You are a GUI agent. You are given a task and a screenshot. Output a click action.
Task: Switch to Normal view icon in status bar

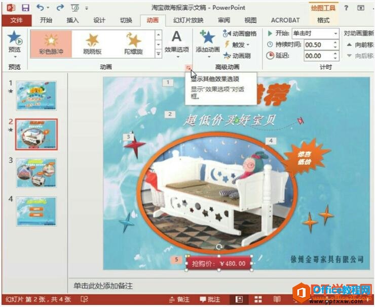point(239,299)
